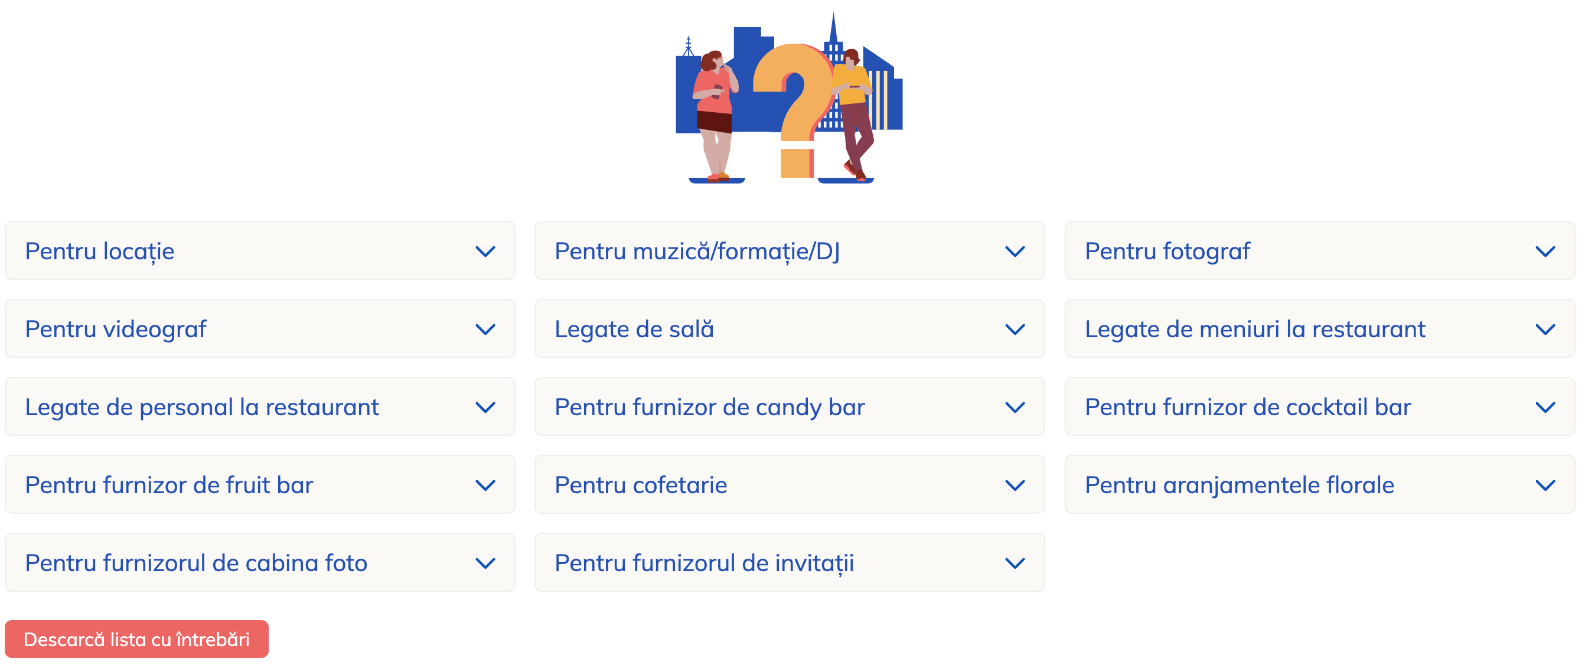The image size is (1585, 665).
Task: Open the Pentru fotograf questions list
Action: 1319,252
